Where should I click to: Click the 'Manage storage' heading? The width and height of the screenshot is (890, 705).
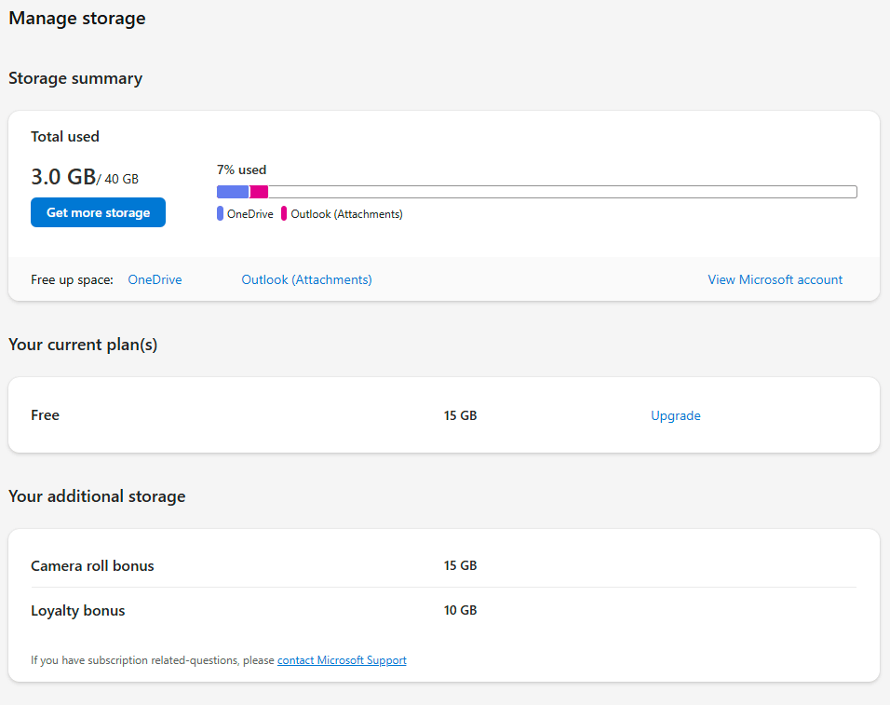click(x=77, y=19)
